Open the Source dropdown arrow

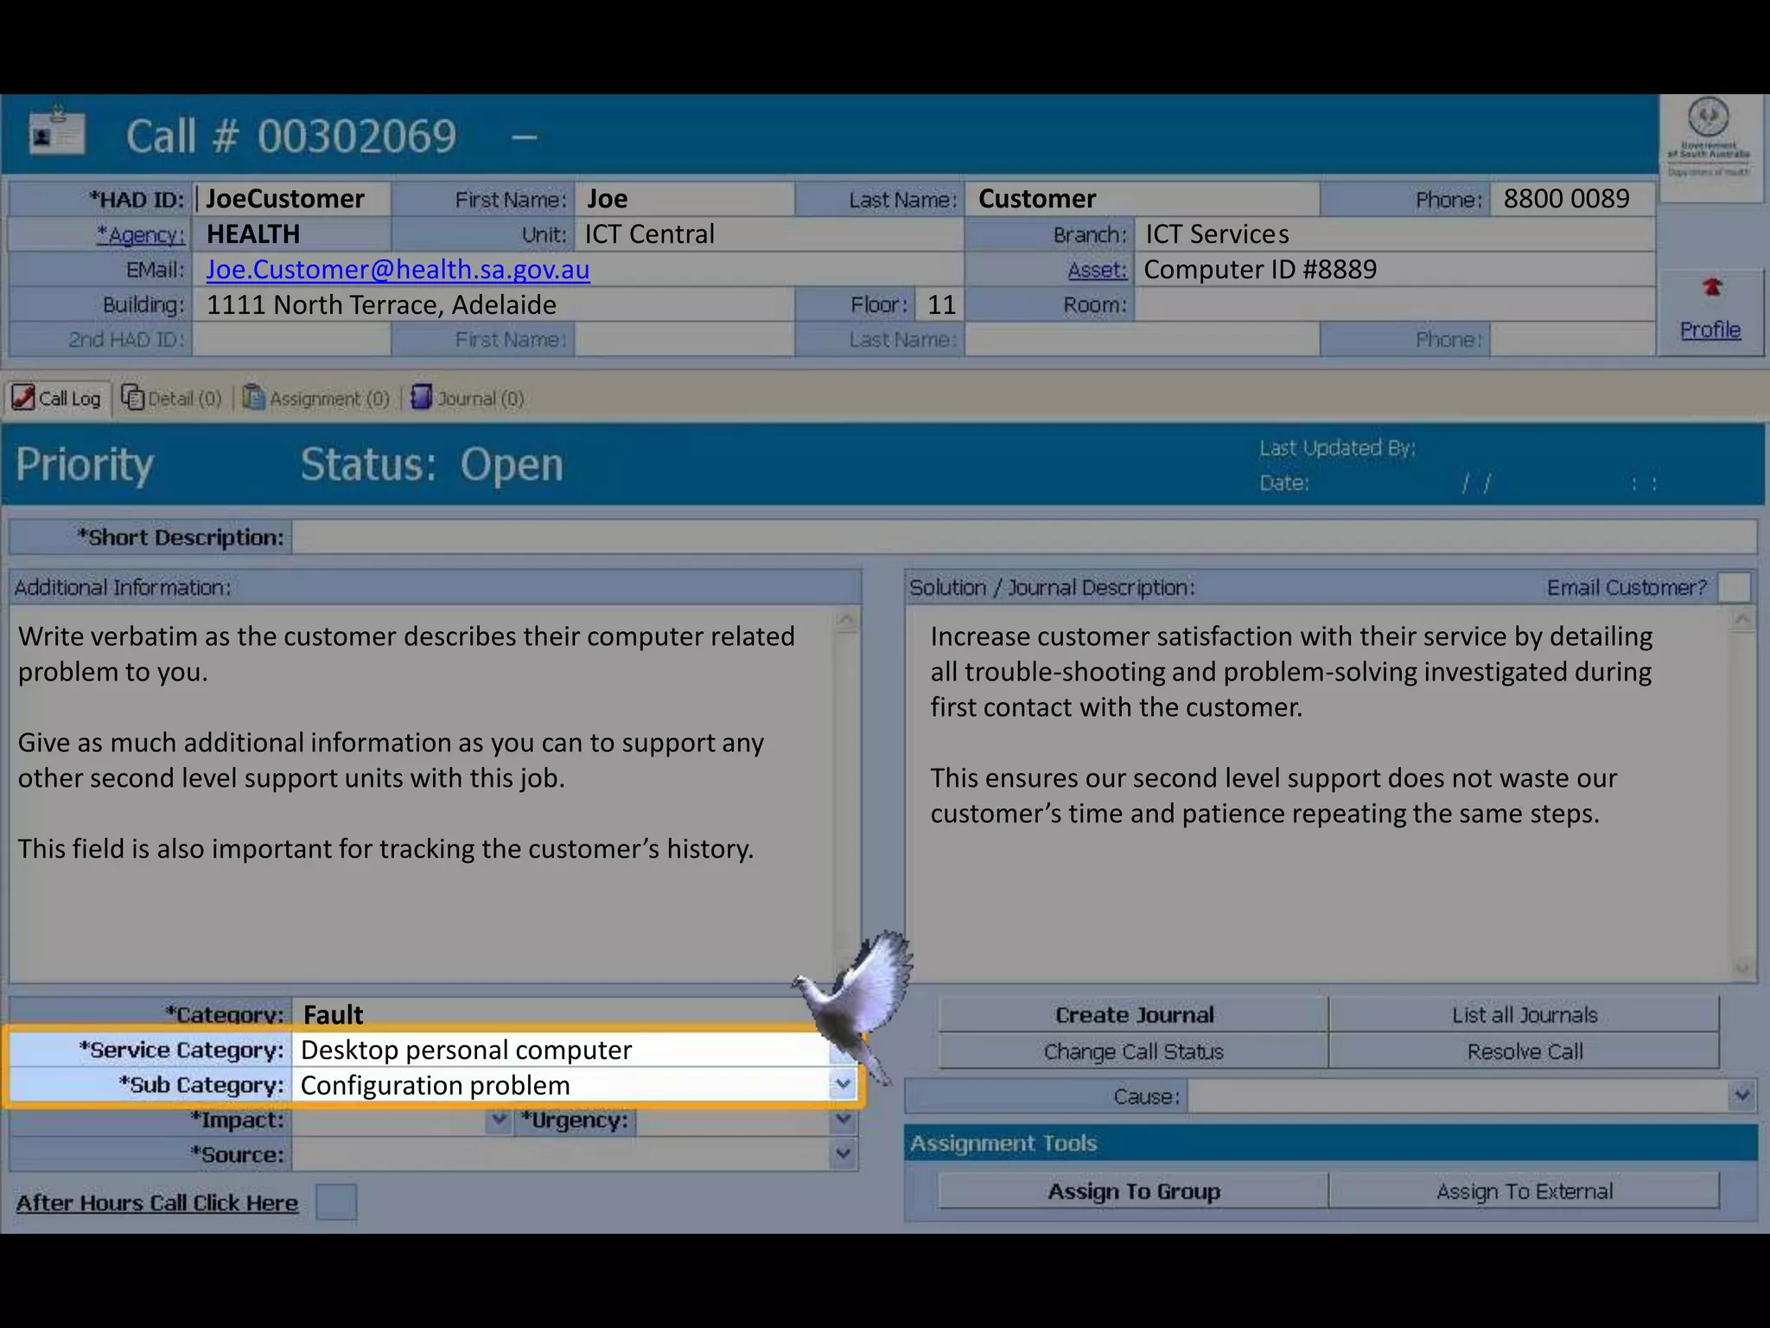tap(843, 1154)
